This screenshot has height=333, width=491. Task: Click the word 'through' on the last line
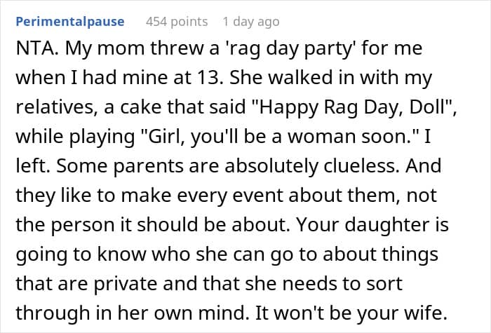click(53, 313)
